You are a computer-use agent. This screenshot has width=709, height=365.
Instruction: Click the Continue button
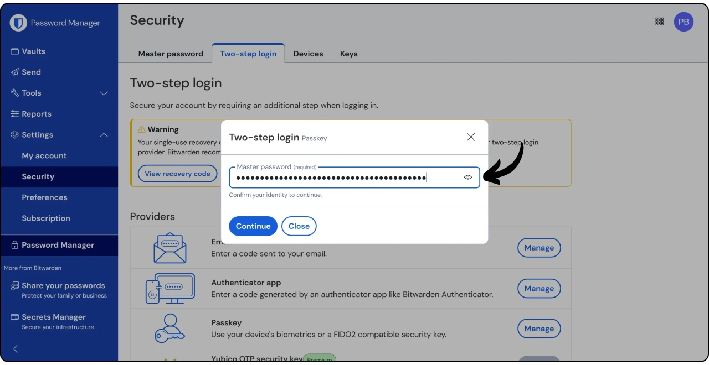pyautogui.click(x=253, y=226)
